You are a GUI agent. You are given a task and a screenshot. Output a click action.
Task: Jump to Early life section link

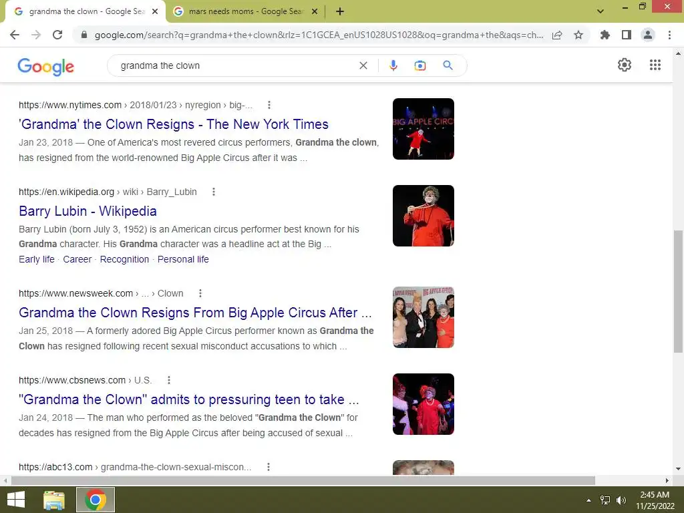pyautogui.click(x=37, y=260)
